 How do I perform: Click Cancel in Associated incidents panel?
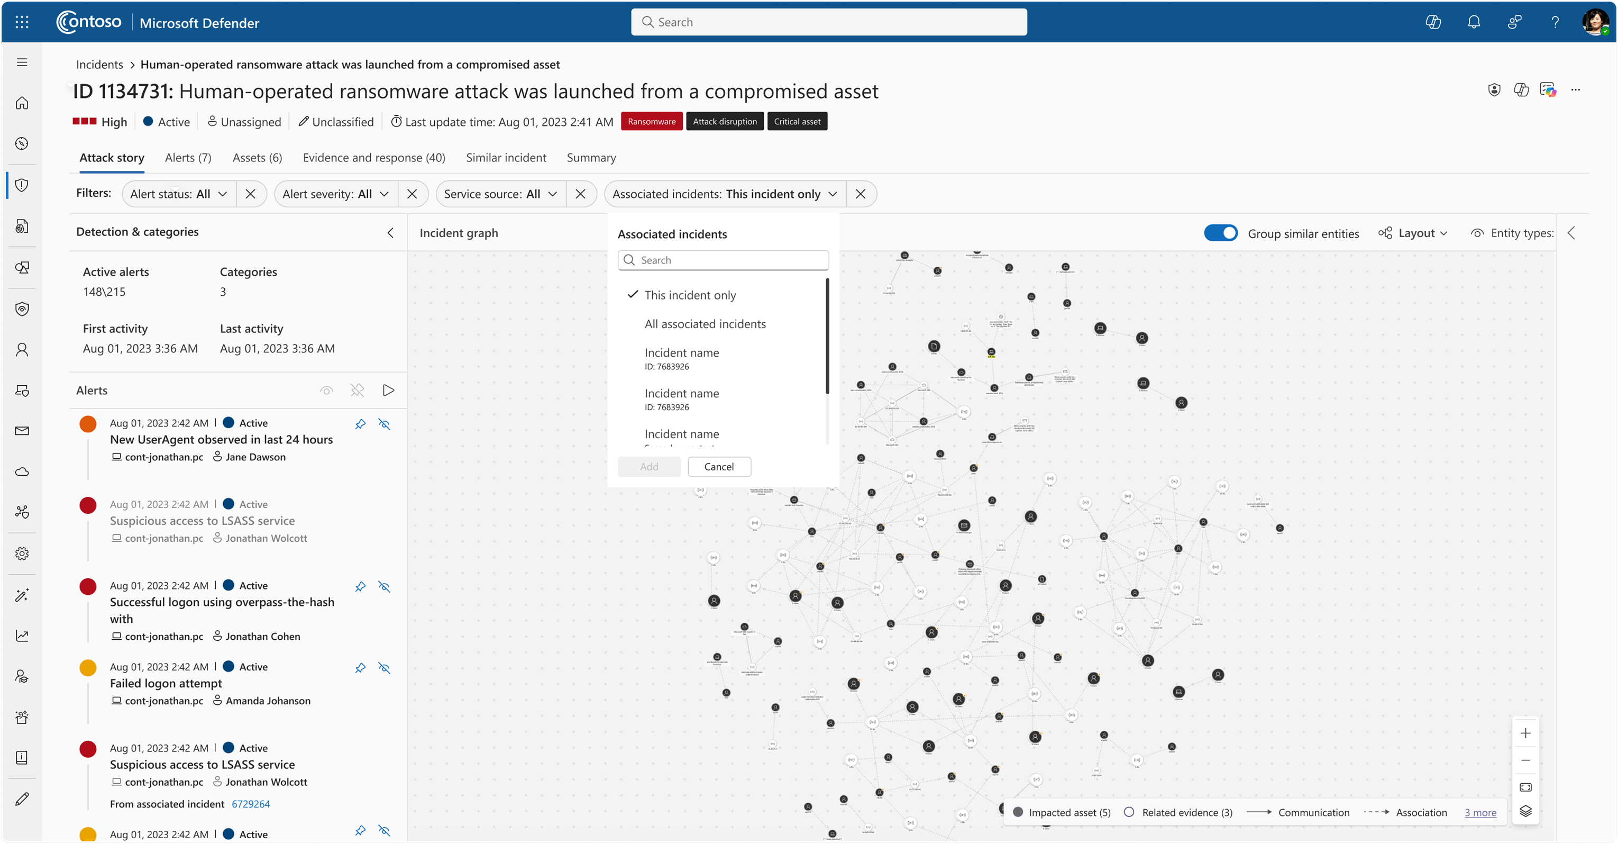718,466
